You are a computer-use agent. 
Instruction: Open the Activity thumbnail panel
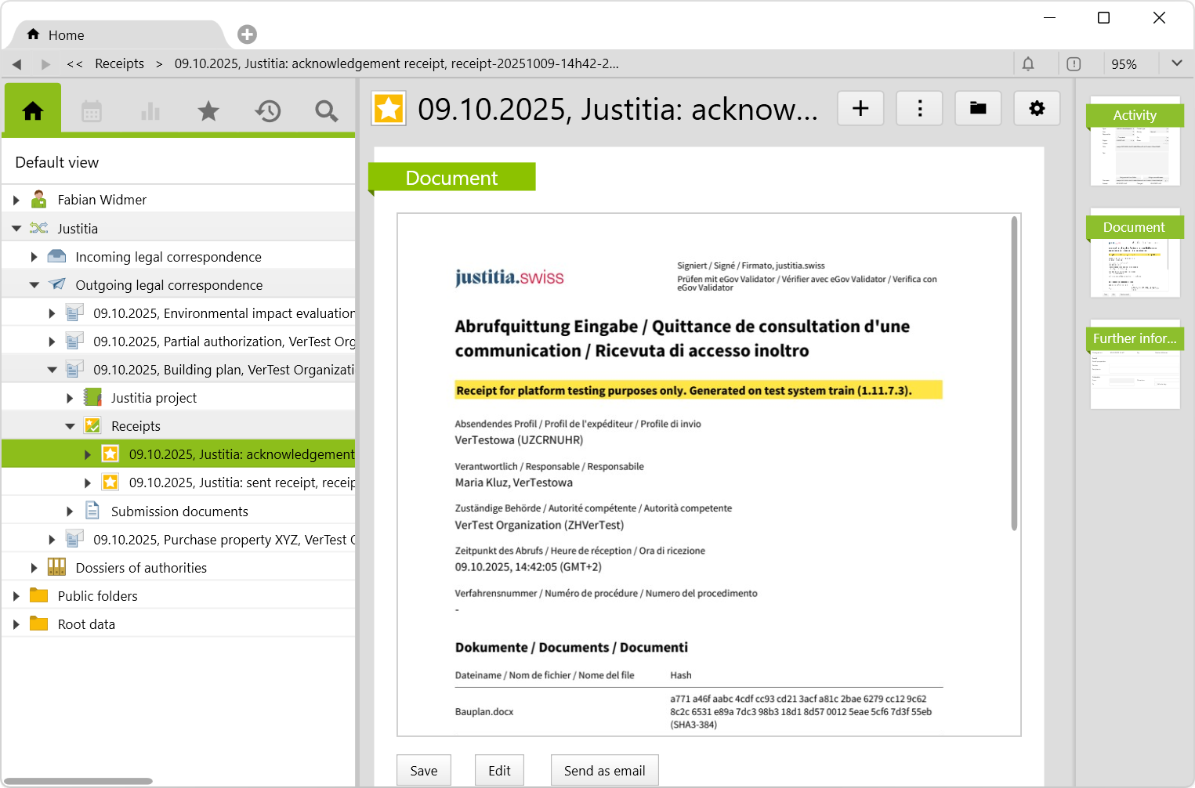[x=1135, y=141]
